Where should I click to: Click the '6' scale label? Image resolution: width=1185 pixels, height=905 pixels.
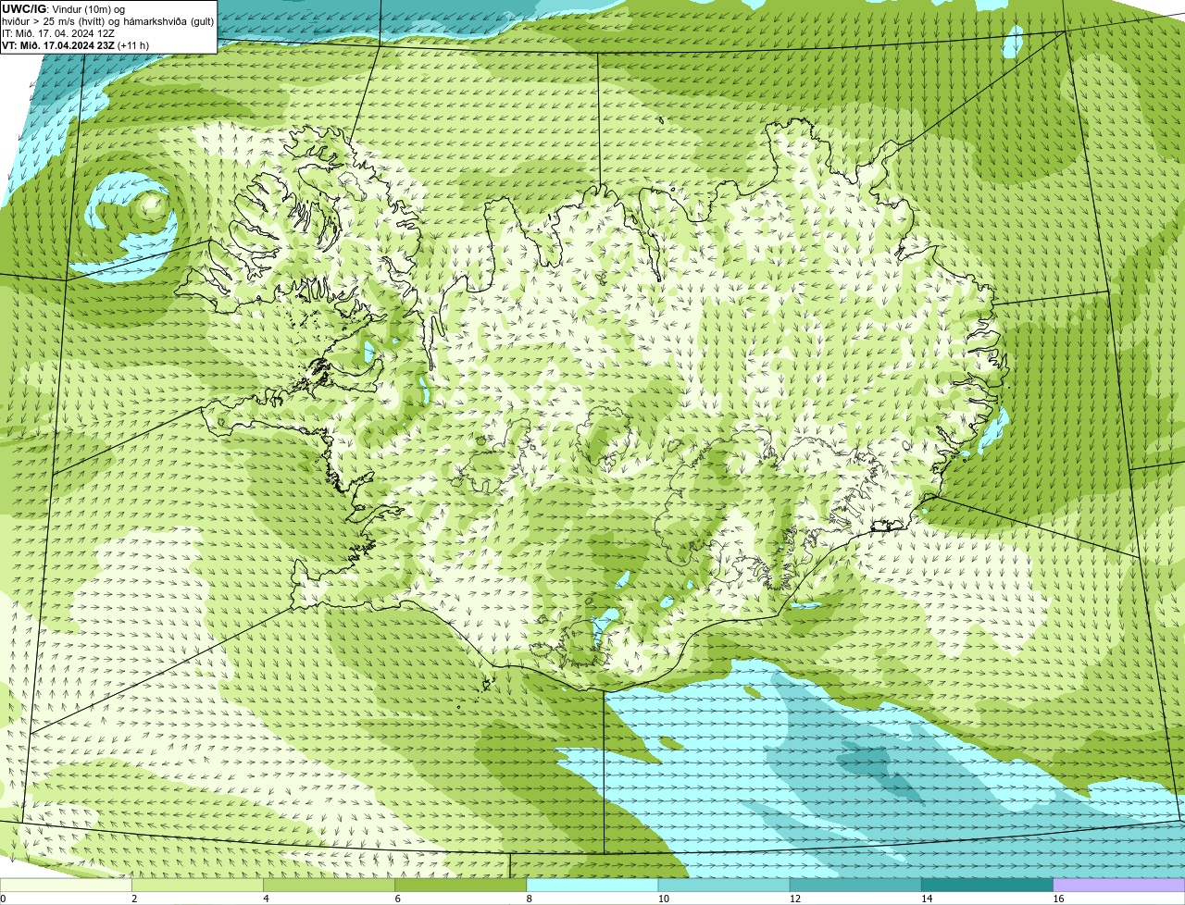coord(397,899)
